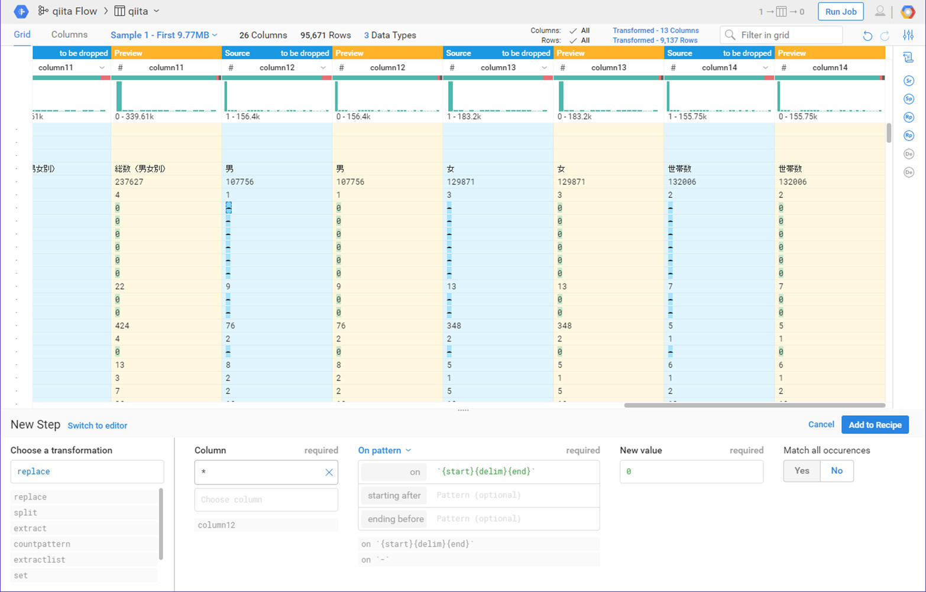
Task: Set Match all occurrences to Yes
Action: 802,471
